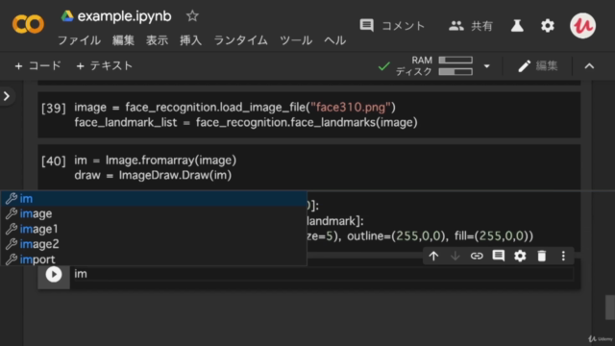Open the 共有 share dialog
Viewport: 615px width, 346px height.
pos(471,26)
